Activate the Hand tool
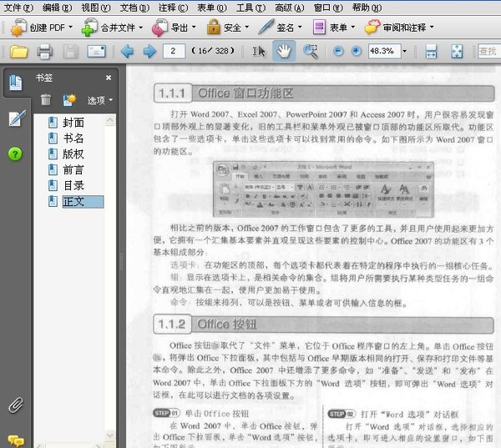 tap(284, 52)
